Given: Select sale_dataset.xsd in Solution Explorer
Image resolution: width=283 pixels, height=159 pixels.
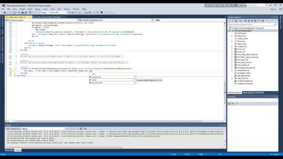Looking at the screenshot, I should 244,76.
